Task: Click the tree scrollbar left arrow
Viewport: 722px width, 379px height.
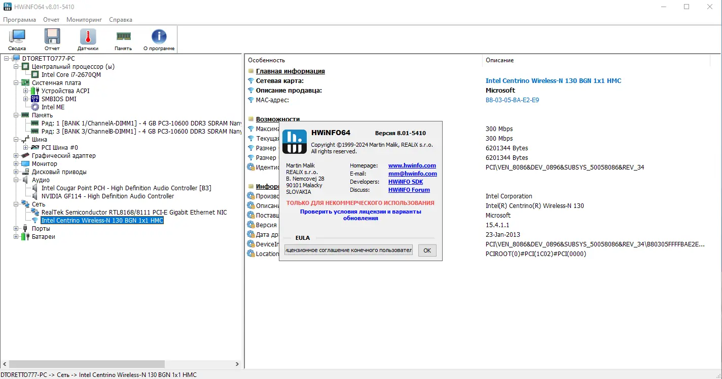Action: click(5, 364)
